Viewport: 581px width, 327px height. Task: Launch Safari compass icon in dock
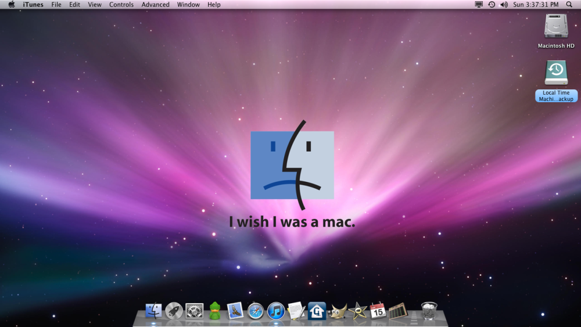[256, 311]
